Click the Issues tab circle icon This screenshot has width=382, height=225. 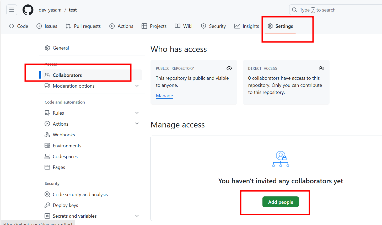tap(39, 26)
